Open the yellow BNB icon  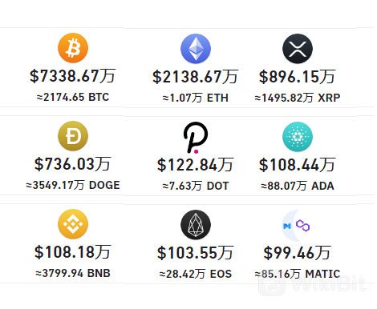point(73,224)
